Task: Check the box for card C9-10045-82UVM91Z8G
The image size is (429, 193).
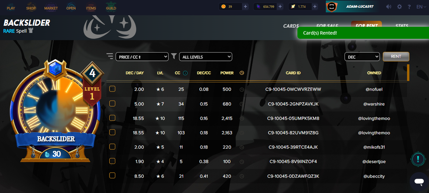Action: tap(112, 132)
